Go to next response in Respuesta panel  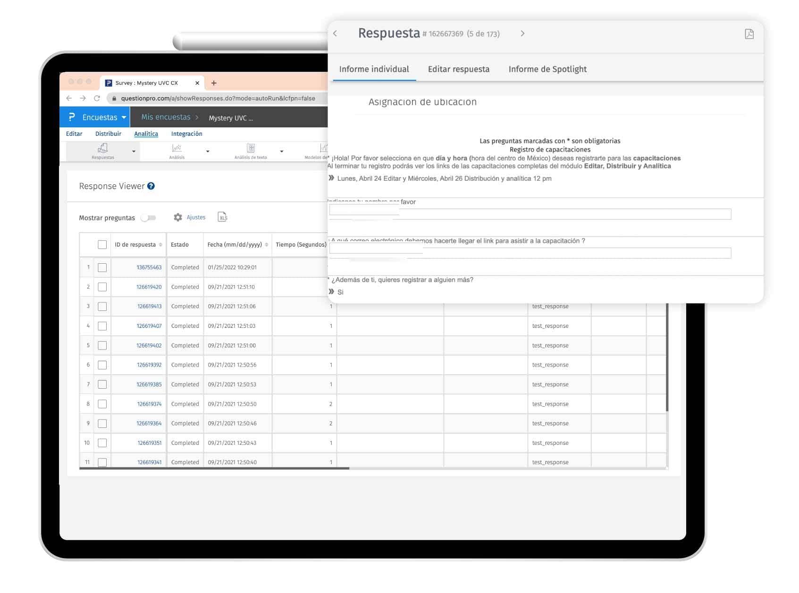pyautogui.click(x=522, y=33)
